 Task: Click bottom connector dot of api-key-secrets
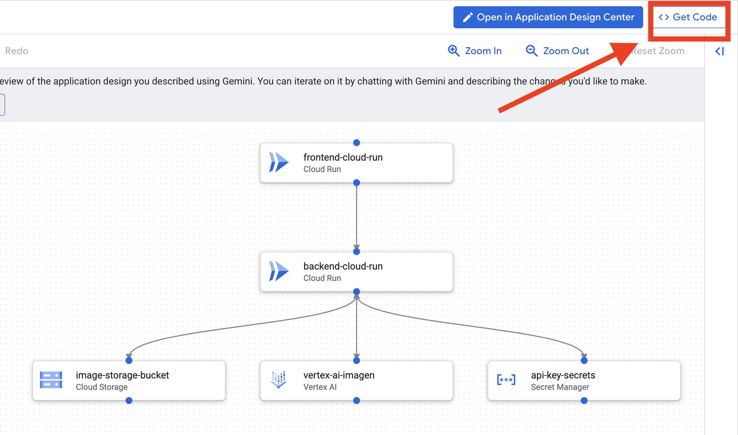coord(584,401)
